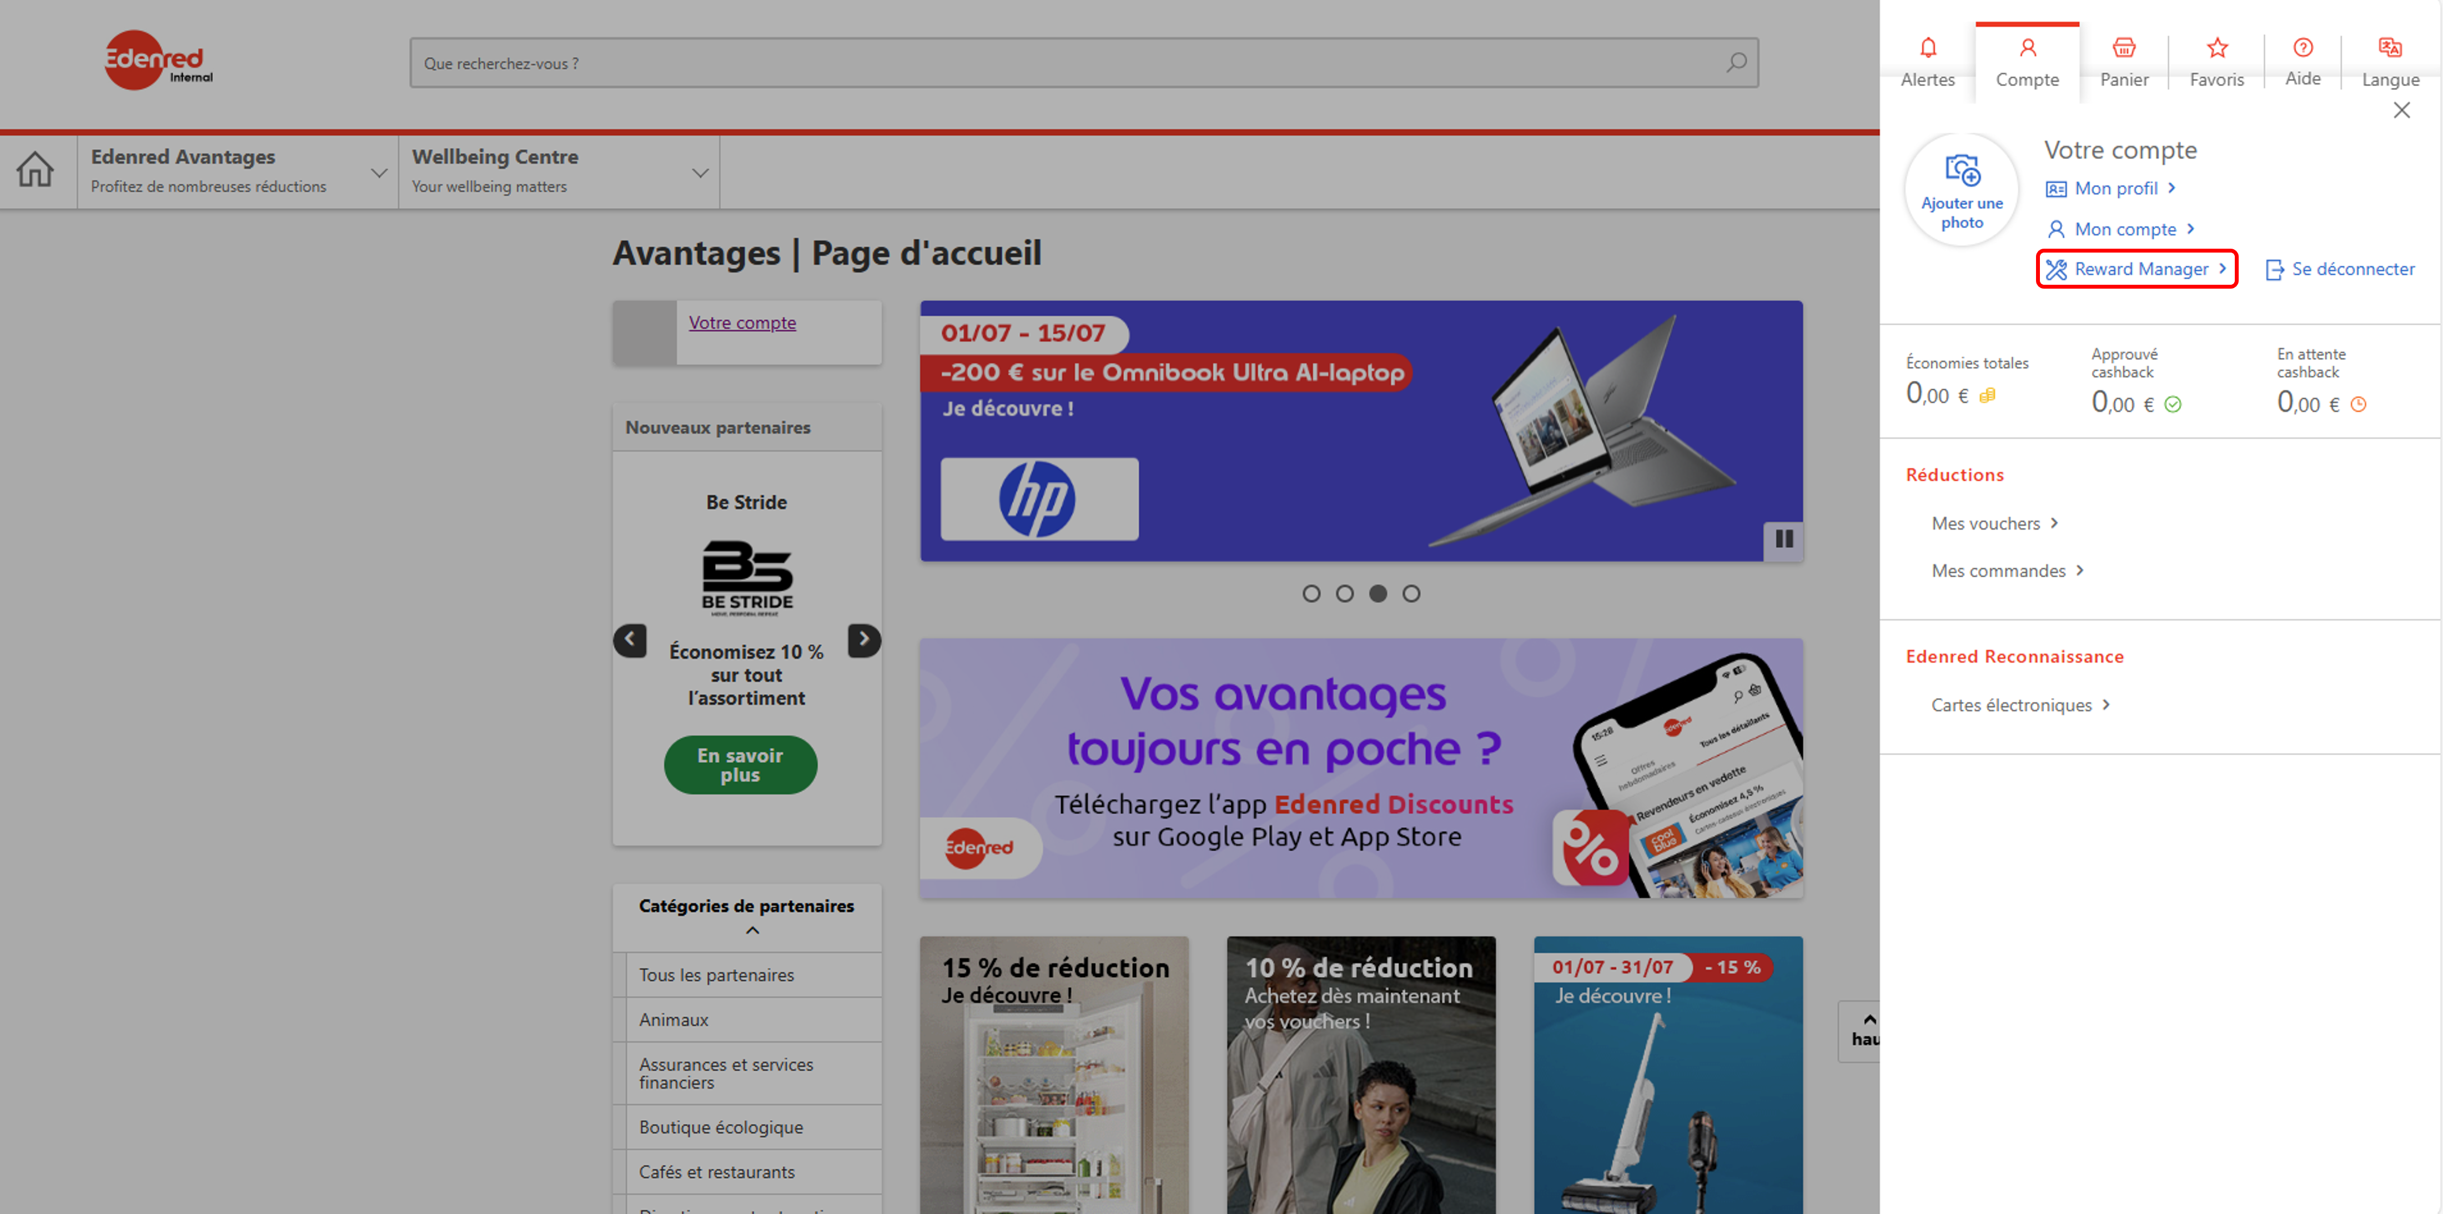This screenshot has height=1214, width=2443.
Task: Select first carousel dot
Action: coord(1311,594)
